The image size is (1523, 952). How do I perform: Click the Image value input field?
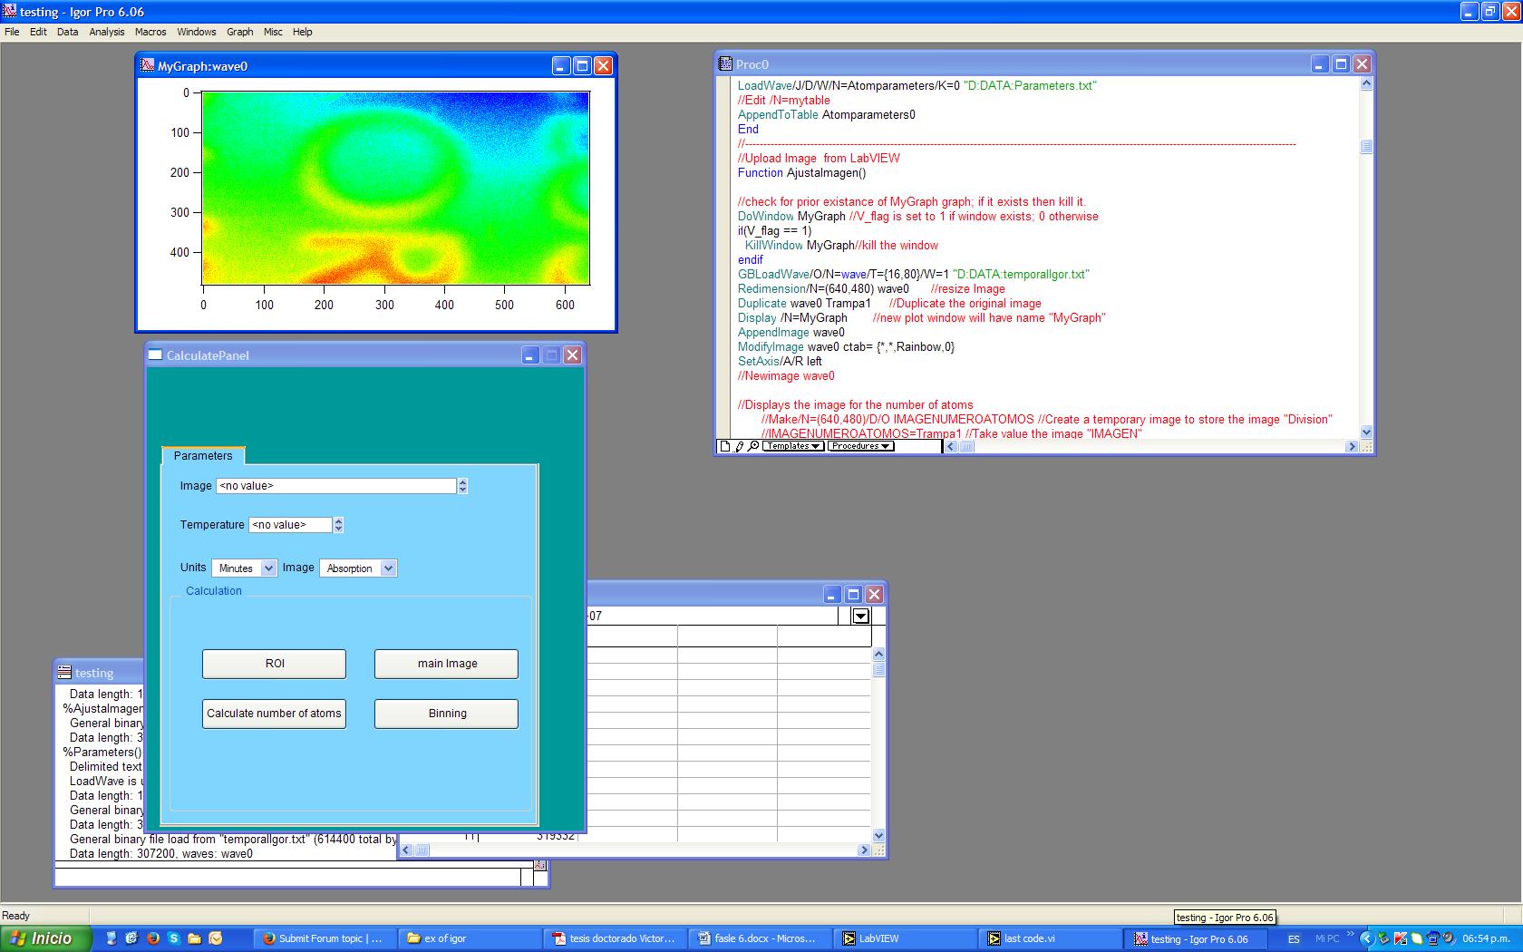pos(335,486)
